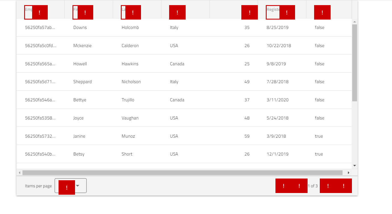Open the filter for the Employee ID column
Image resolution: width=392 pixels, height=214 pixels.
coord(40,12)
